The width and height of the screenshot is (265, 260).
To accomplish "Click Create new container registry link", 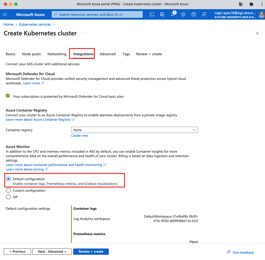I will click(79, 135).
